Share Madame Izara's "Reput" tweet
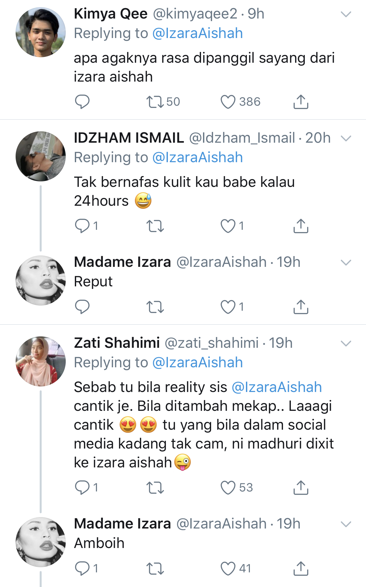Viewport: 366px width, 587px height. 301,307
